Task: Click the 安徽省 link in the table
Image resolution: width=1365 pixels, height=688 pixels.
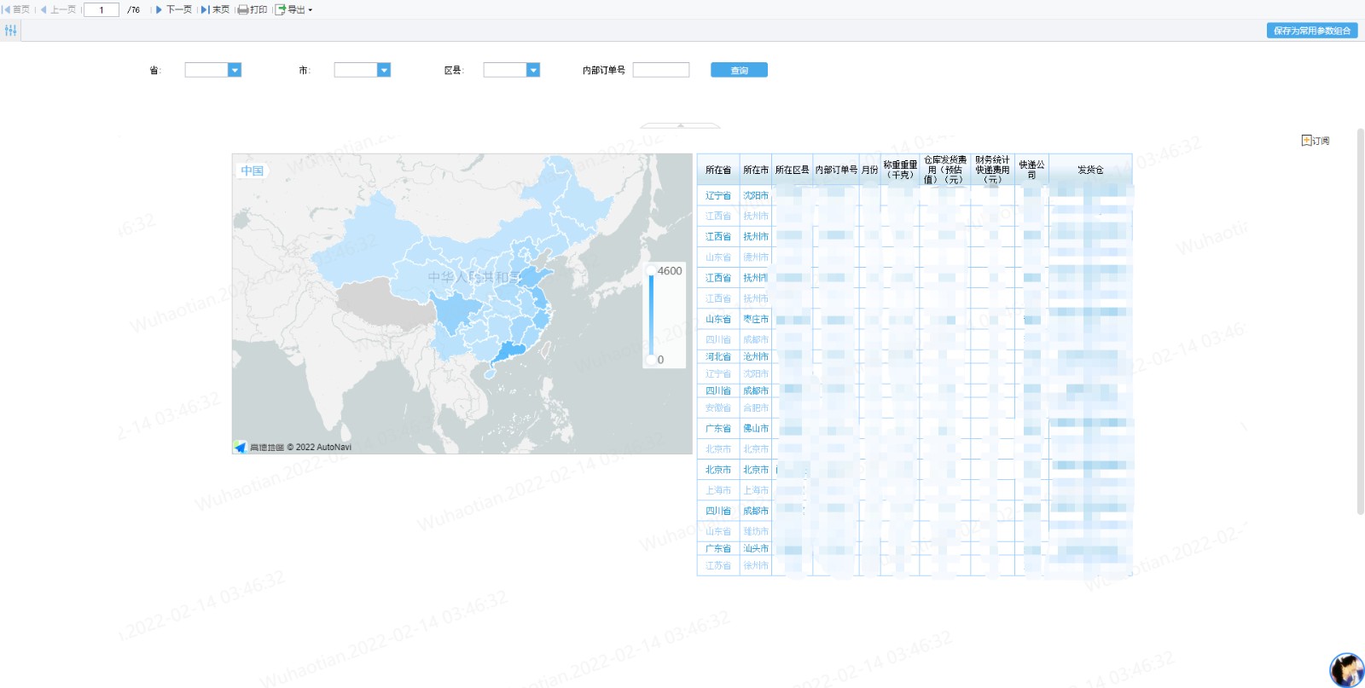Action: [718, 408]
